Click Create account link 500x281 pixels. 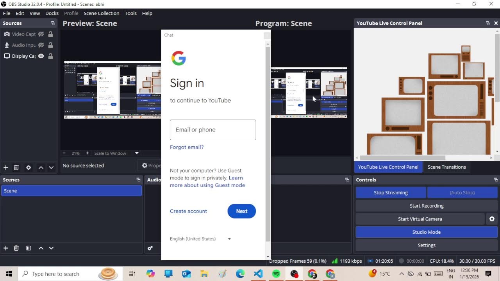[188, 211]
